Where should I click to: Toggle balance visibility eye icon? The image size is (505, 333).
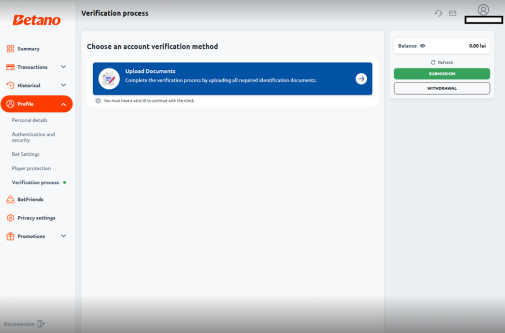(x=422, y=46)
